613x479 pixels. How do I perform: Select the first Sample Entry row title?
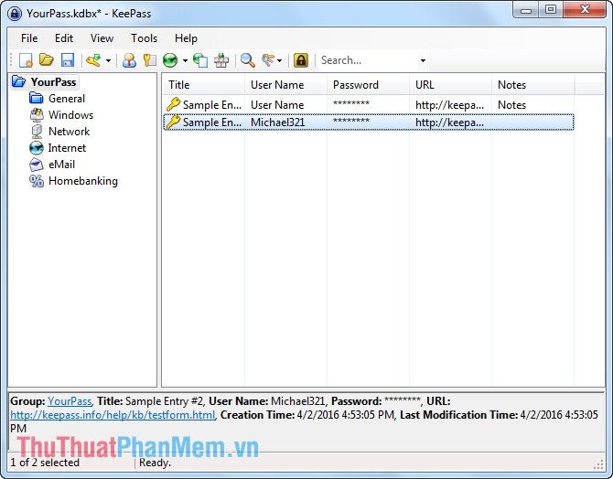[x=212, y=105]
